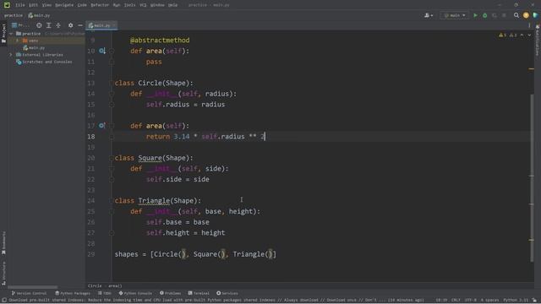Hide Project panel with the minus icon
This screenshot has height=304, width=541.
(x=80, y=25)
